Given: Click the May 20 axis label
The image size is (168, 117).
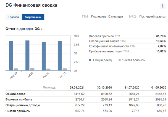Looking at the screenshot, I should point(13,75).
